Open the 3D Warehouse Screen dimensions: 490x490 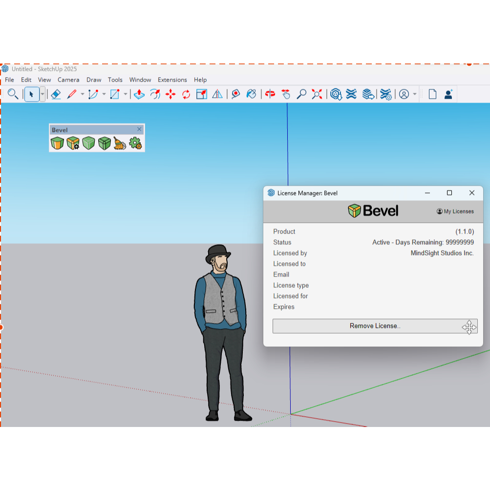pos(336,94)
